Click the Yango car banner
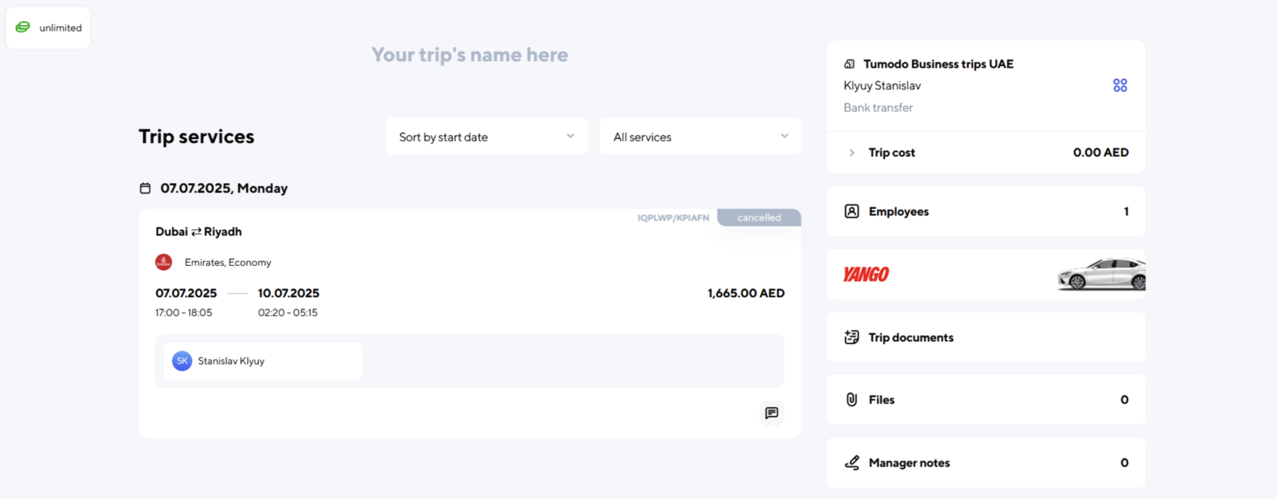 click(985, 274)
